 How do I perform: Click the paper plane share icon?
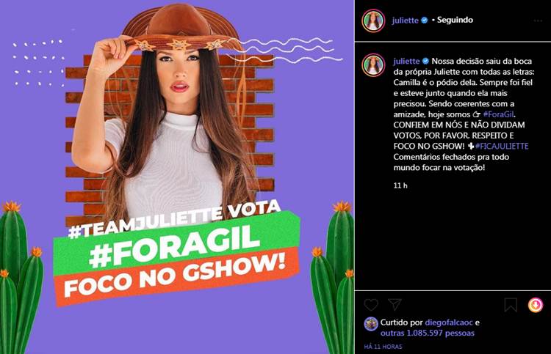(395, 304)
